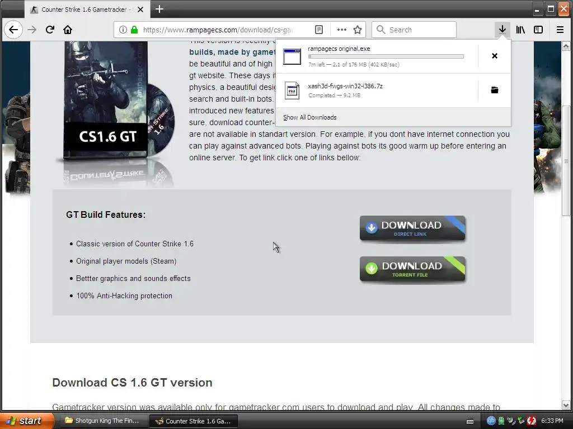Cancel the rampagecs original.exe download

(495, 56)
